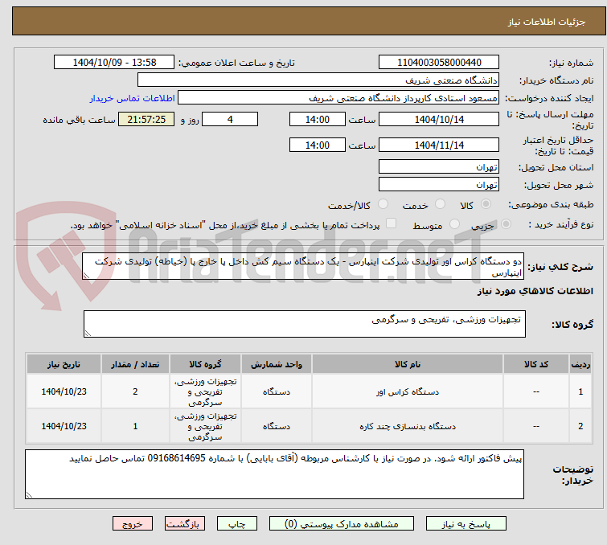Click the شهر محل تحویل تهران field
This screenshot has height=545, width=607.
coord(439,185)
